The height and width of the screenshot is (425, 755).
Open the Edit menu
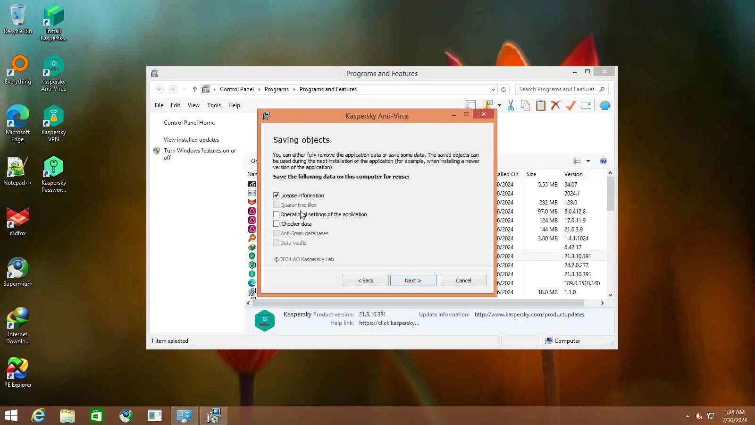tap(176, 105)
